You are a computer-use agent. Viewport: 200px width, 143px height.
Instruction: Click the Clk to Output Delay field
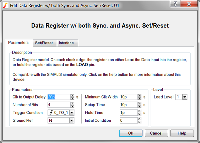(x=58, y=97)
